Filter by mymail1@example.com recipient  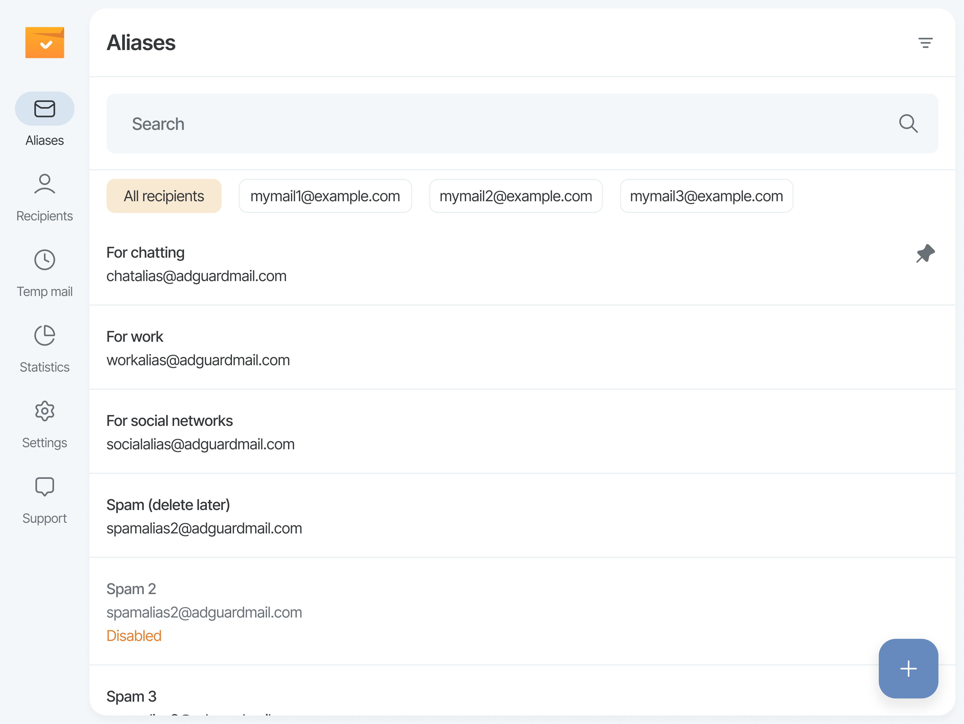tap(325, 196)
